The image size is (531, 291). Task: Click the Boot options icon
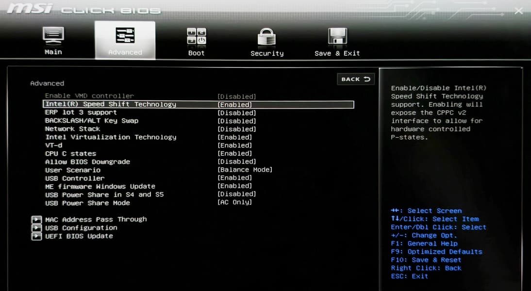pos(197,36)
